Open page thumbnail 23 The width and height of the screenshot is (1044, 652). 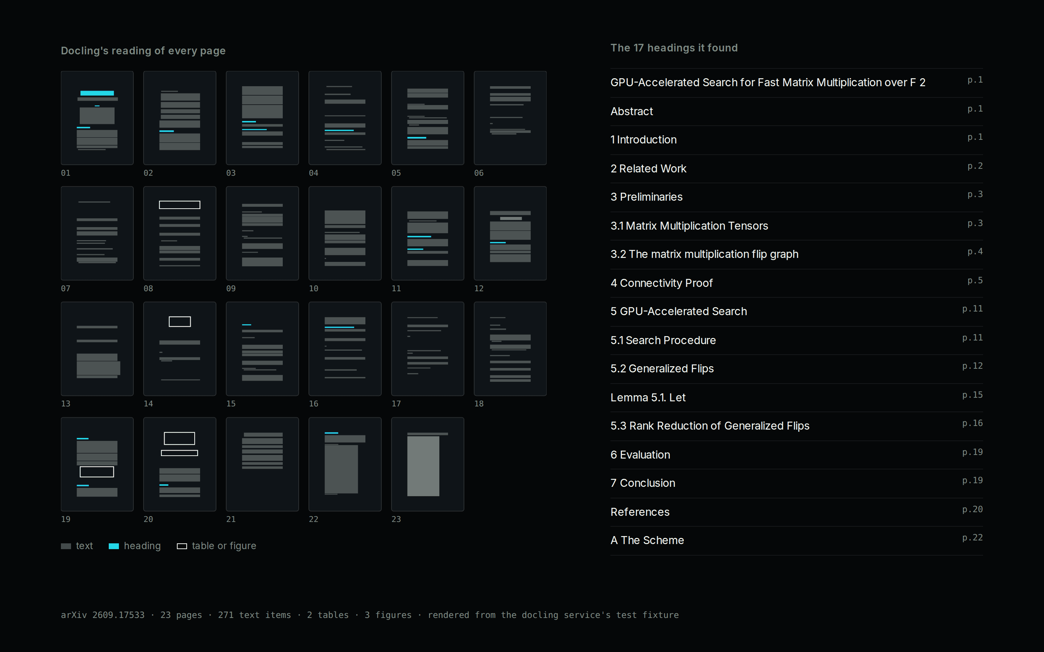pos(427,464)
